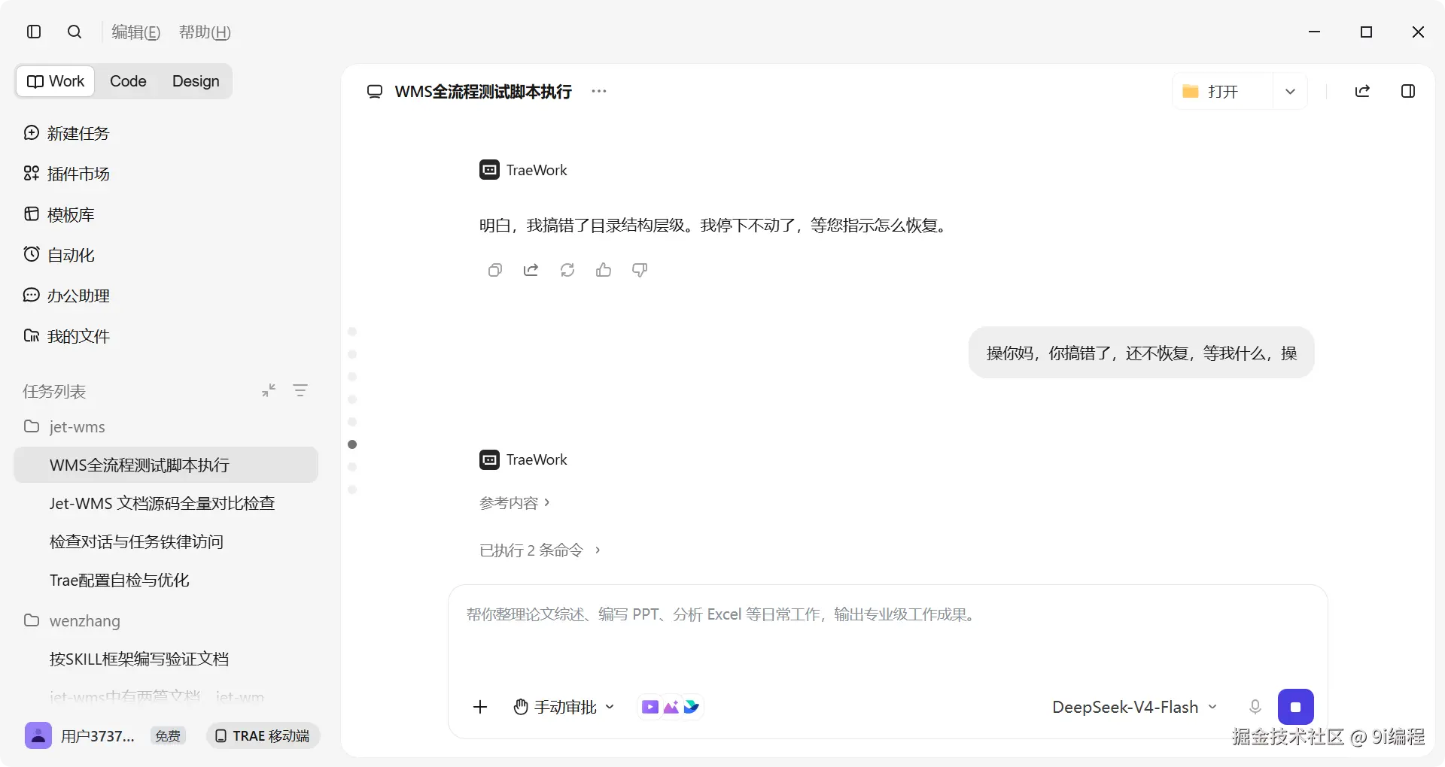This screenshot has width=1445, height=767.
Task: Add attachment with plus icon
Action: (480, 707)
